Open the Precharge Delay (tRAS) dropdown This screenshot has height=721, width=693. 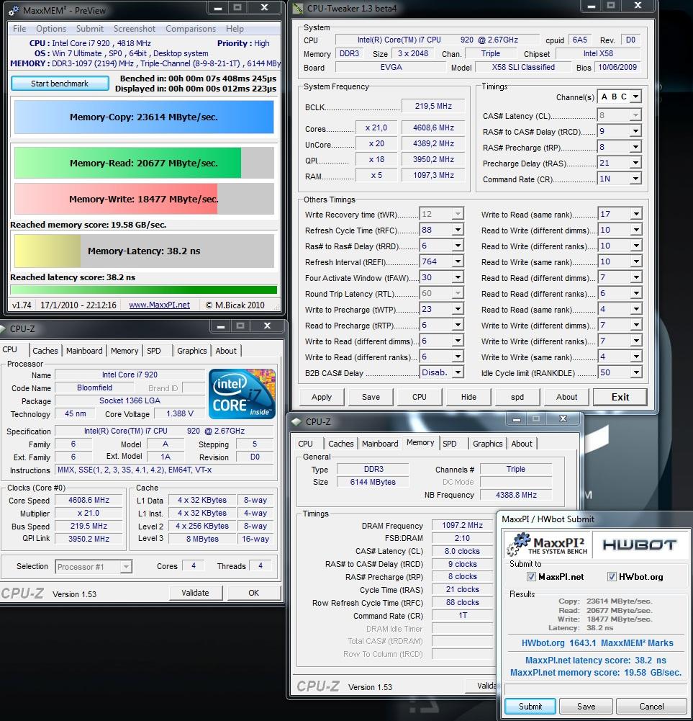point(635,164)
